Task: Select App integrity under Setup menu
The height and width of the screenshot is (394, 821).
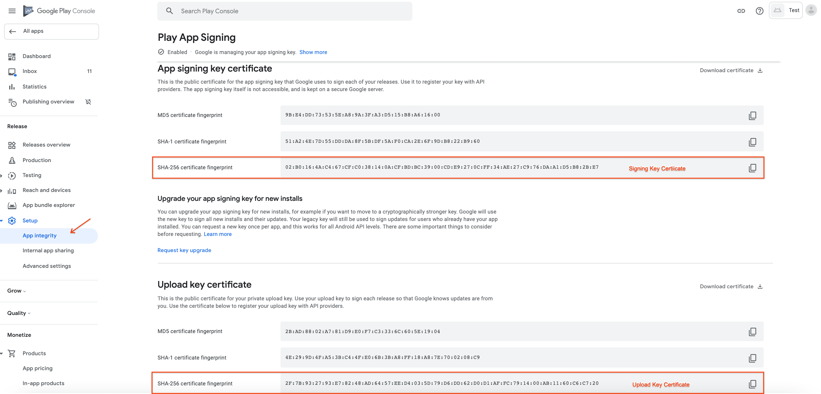Action: [39, 235]
